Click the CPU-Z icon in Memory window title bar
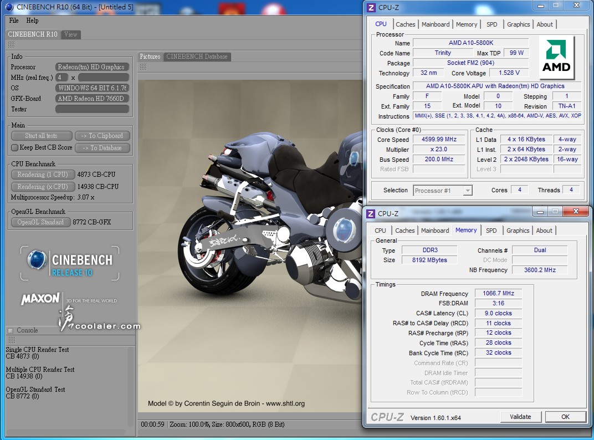 coord(372,213)
